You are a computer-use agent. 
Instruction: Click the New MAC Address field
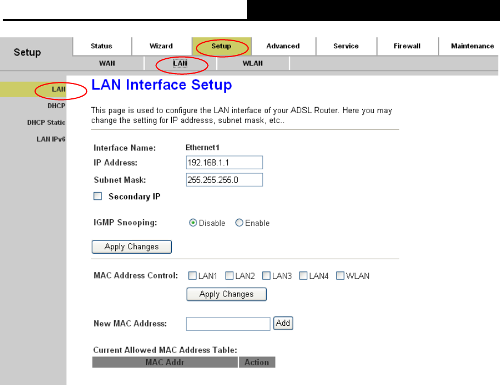pyautogui.click(x=228, y=323)
